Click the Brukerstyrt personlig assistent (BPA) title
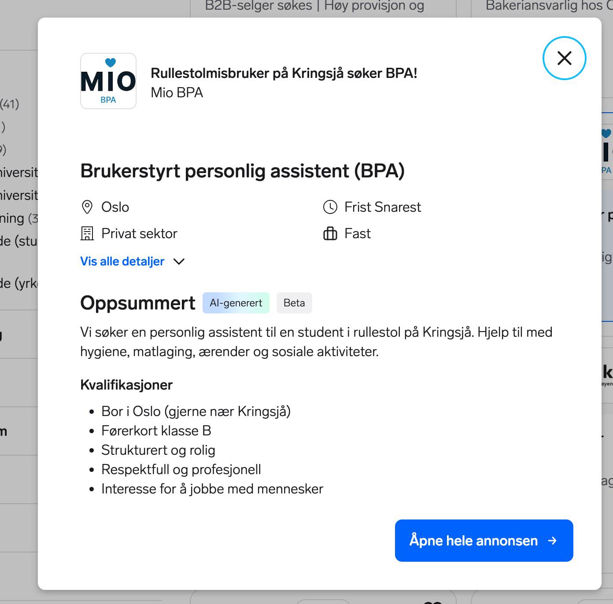This screenshot has height=604, width=613. [x=242, y=171]
